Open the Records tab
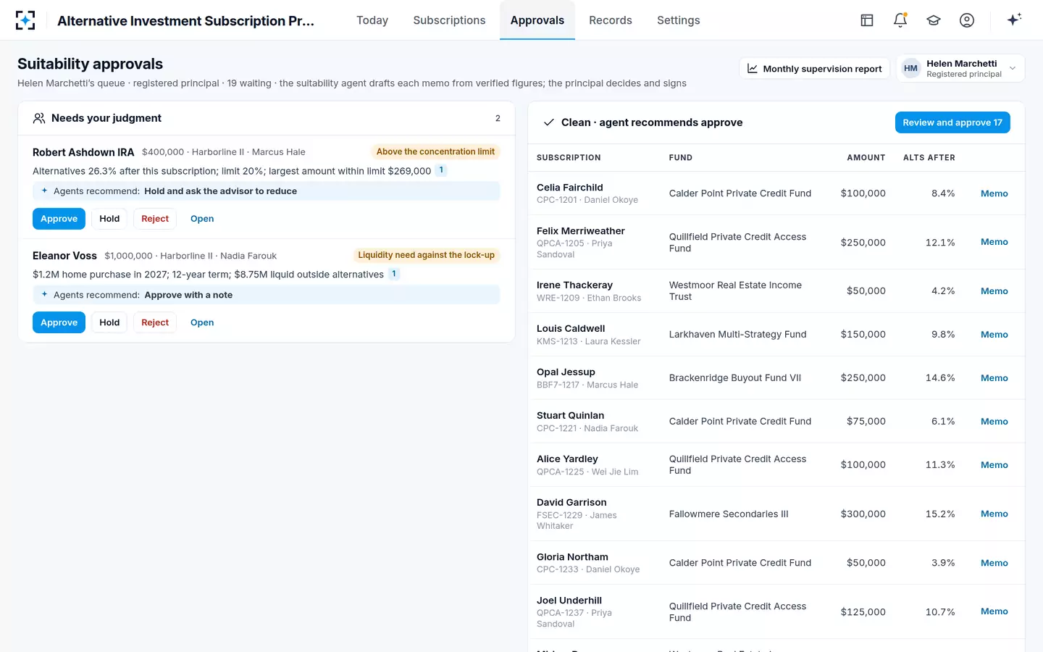Viewport: 1043px width, 652px height. (x=611, y=20)
